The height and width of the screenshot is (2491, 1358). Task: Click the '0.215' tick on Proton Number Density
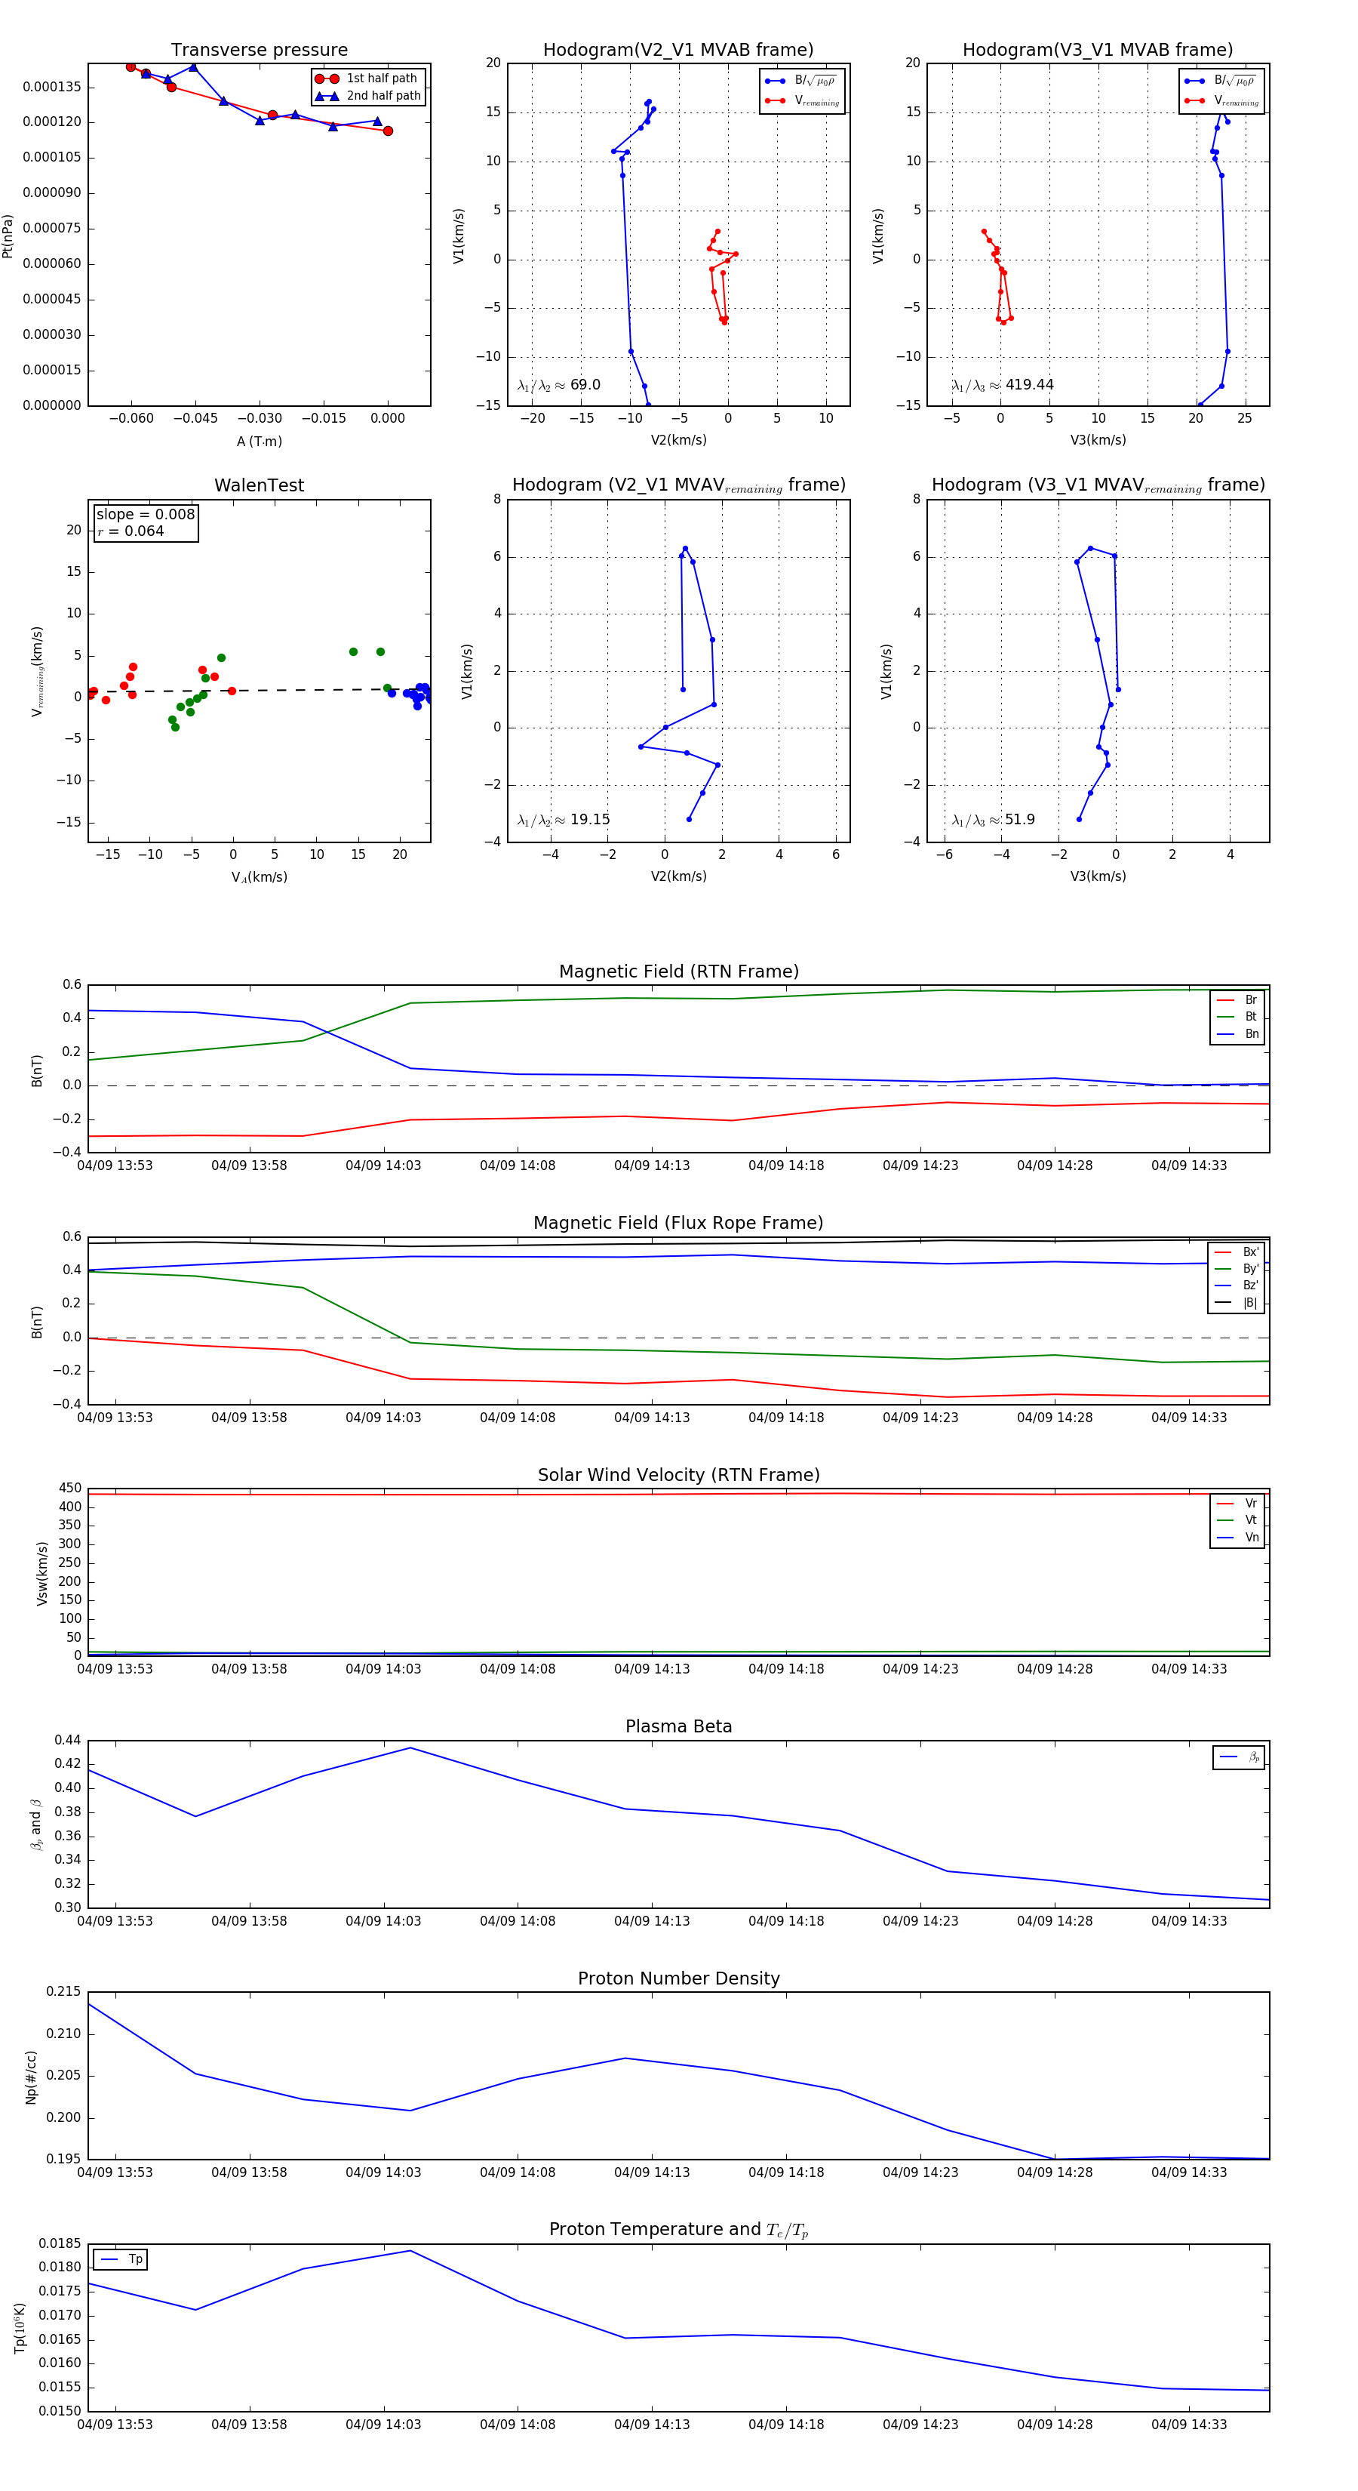point(64,1992)
